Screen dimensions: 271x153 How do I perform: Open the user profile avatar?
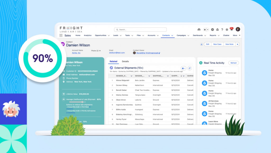point(238,29)
